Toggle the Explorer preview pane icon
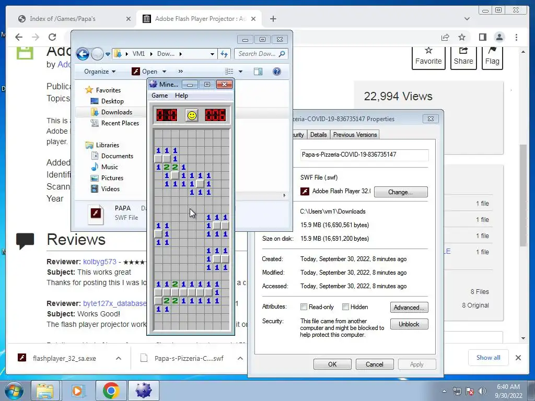The height and width of the screenshot is (401, 535). click(258, 71)
